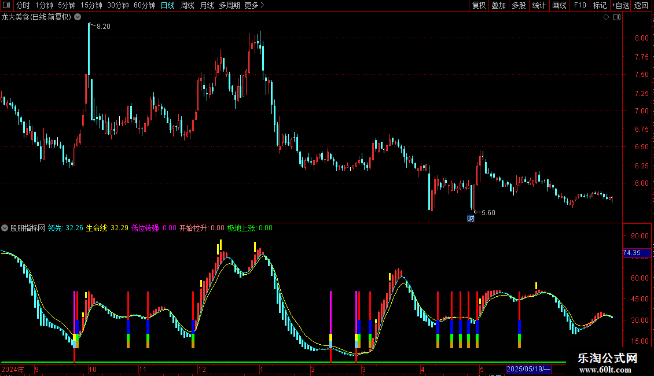The image size is (654, 376).
Task: Click the 15.00 indicator axis label
Action: 640,341
